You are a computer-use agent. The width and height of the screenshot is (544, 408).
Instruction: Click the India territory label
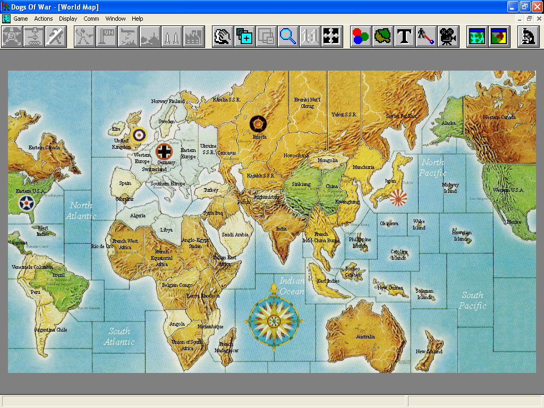tap(282, 228)
